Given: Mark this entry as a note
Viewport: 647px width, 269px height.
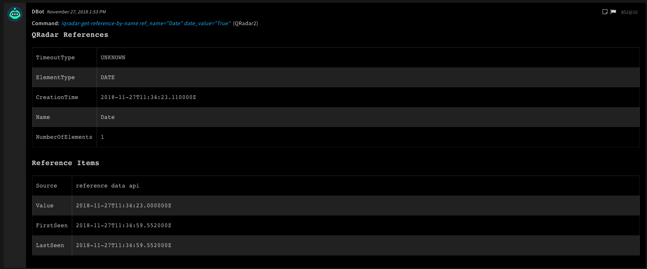Looking at the screenshot, I should tap(605, 12).
